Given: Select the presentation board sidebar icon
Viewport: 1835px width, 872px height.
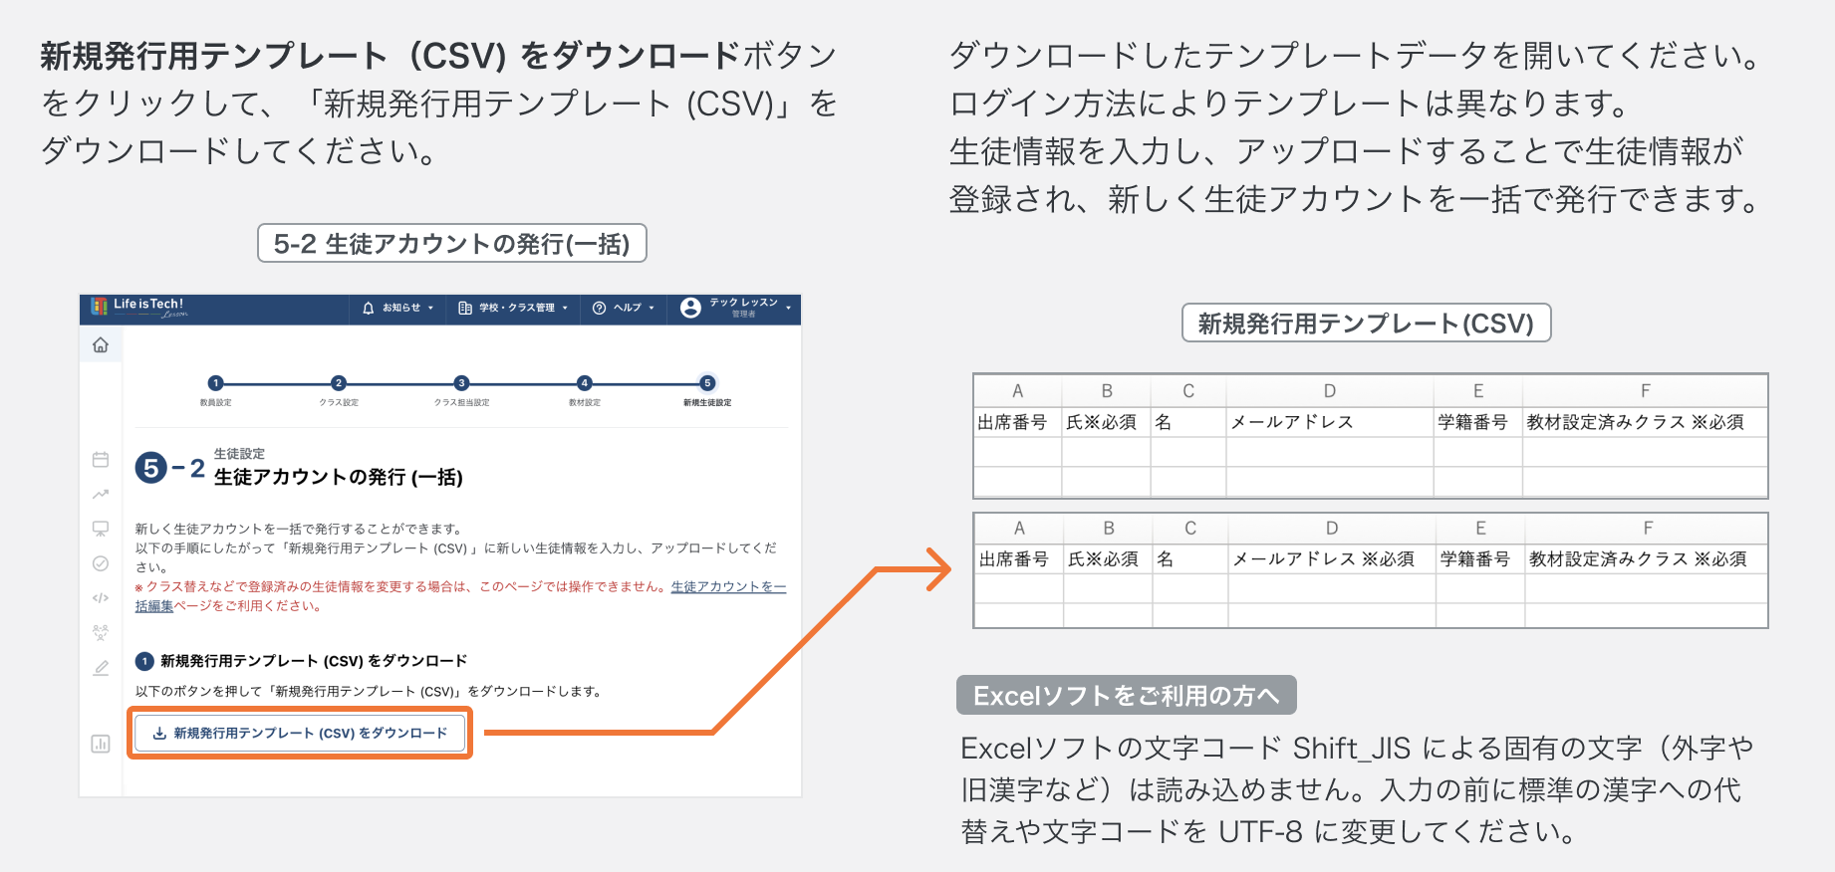Looking at the screenshot, I should pos(101,529).
